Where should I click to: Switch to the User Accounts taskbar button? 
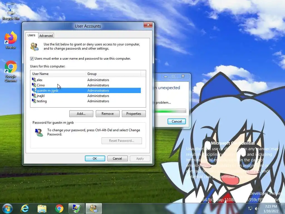pyautogui.click(x=94, y=208)
